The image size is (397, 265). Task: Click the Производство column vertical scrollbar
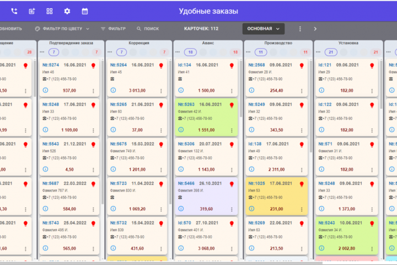pyautogui.click(x=310, y=107)
